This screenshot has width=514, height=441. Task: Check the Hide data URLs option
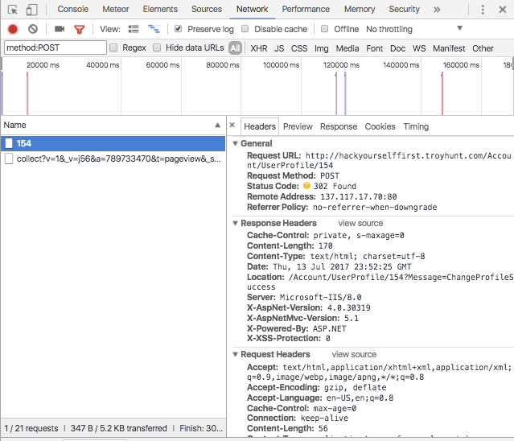click(x=157, y=48)
